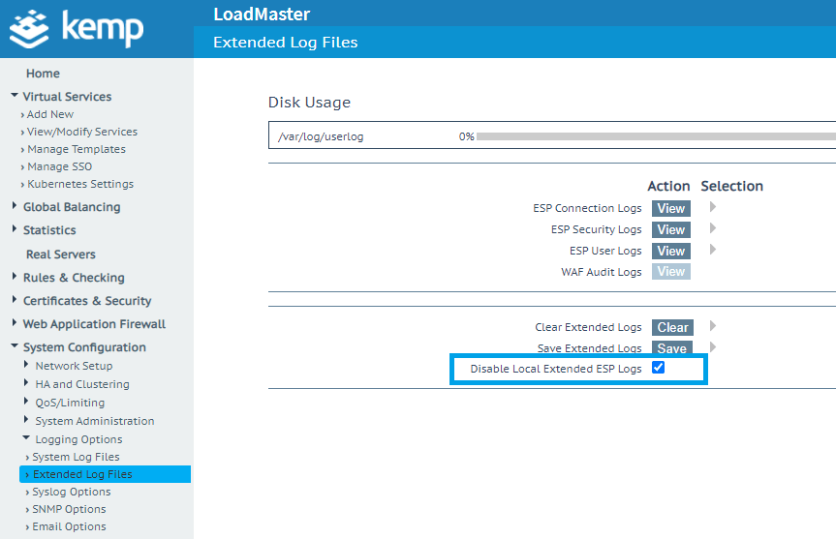Open Real Servers page
The width and height of the screenshot is (836, 539).
click(60, 255)
